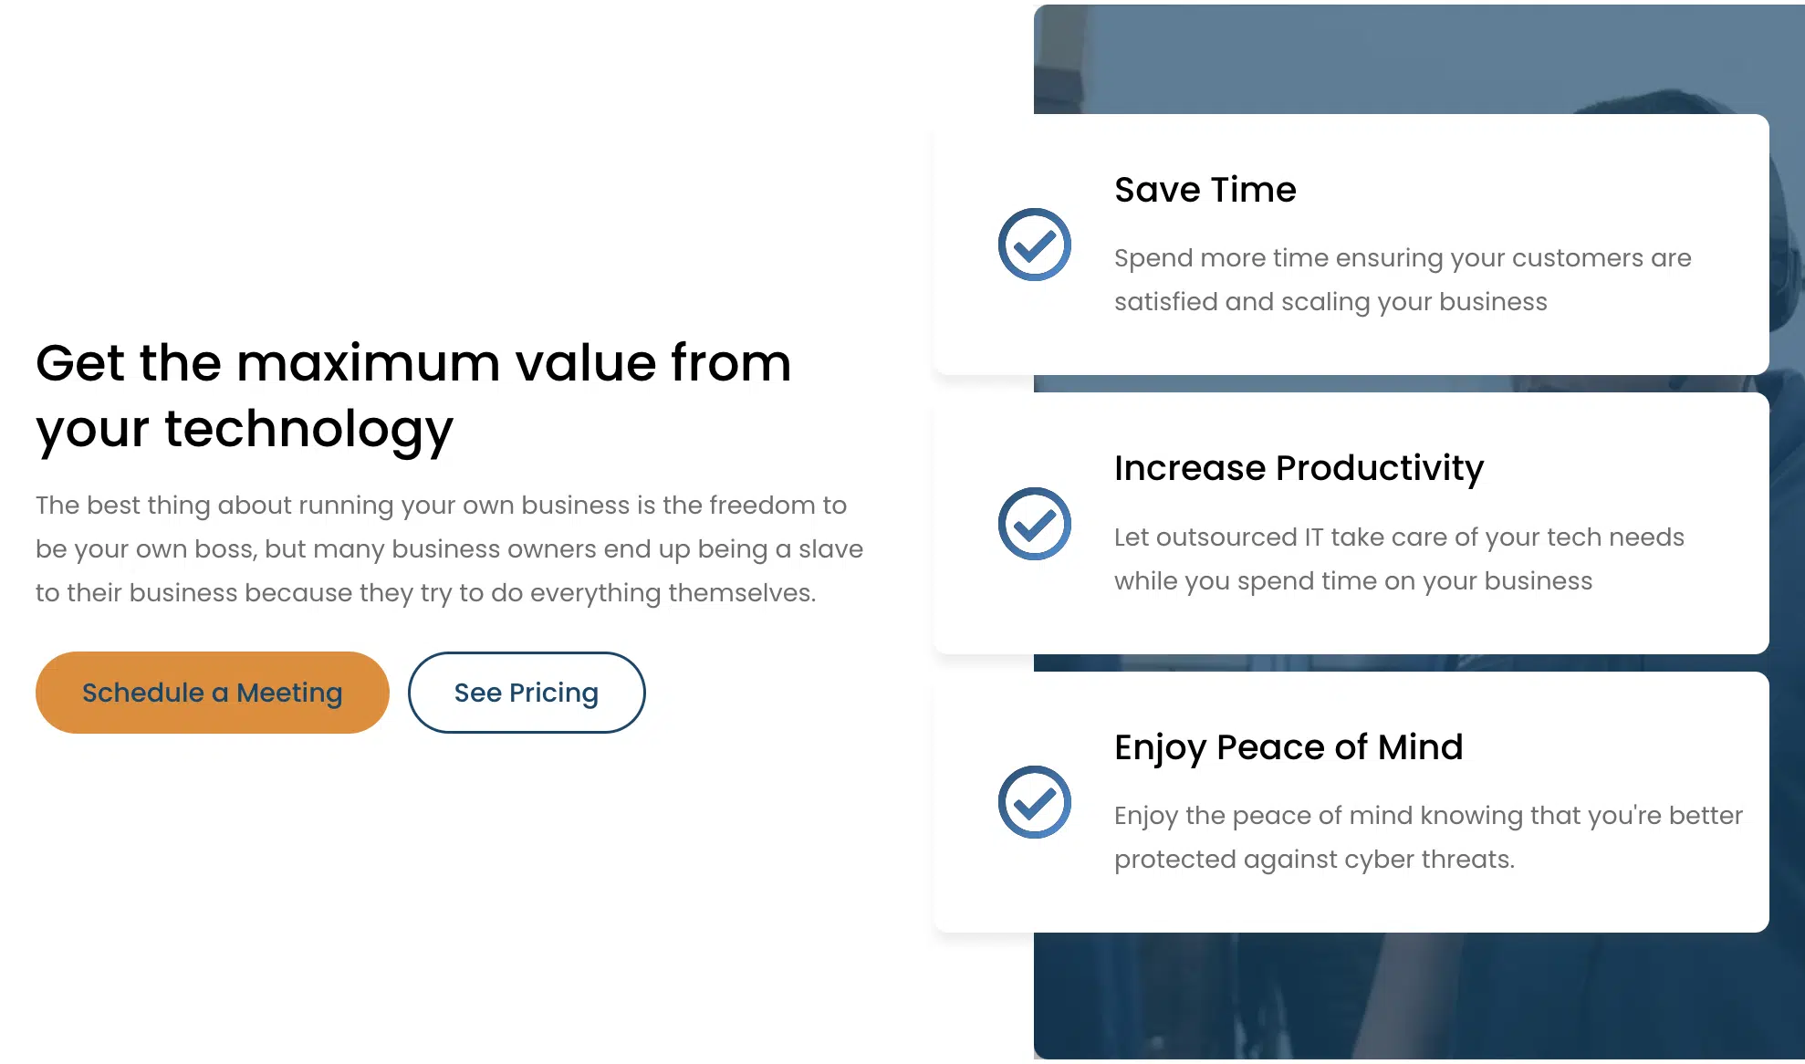Click the checkmark icon beside Save Time
Viewport: 1805px width, 1064px height.
1034,245
